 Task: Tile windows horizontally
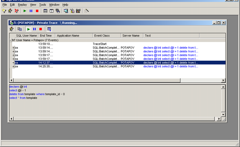pyautogui.click(x=45, y=11)
